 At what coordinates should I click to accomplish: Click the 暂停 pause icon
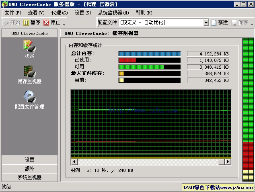(26, 22)
